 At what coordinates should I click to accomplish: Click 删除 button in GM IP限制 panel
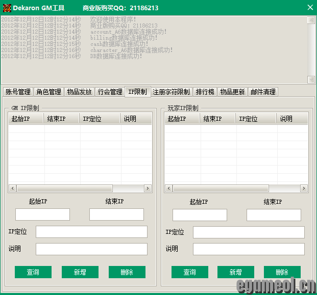[x=127, y=272]
